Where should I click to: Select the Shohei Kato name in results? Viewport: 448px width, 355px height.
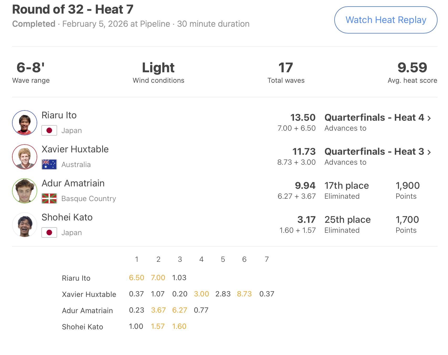pyautogui.click(x=67, y=217)
